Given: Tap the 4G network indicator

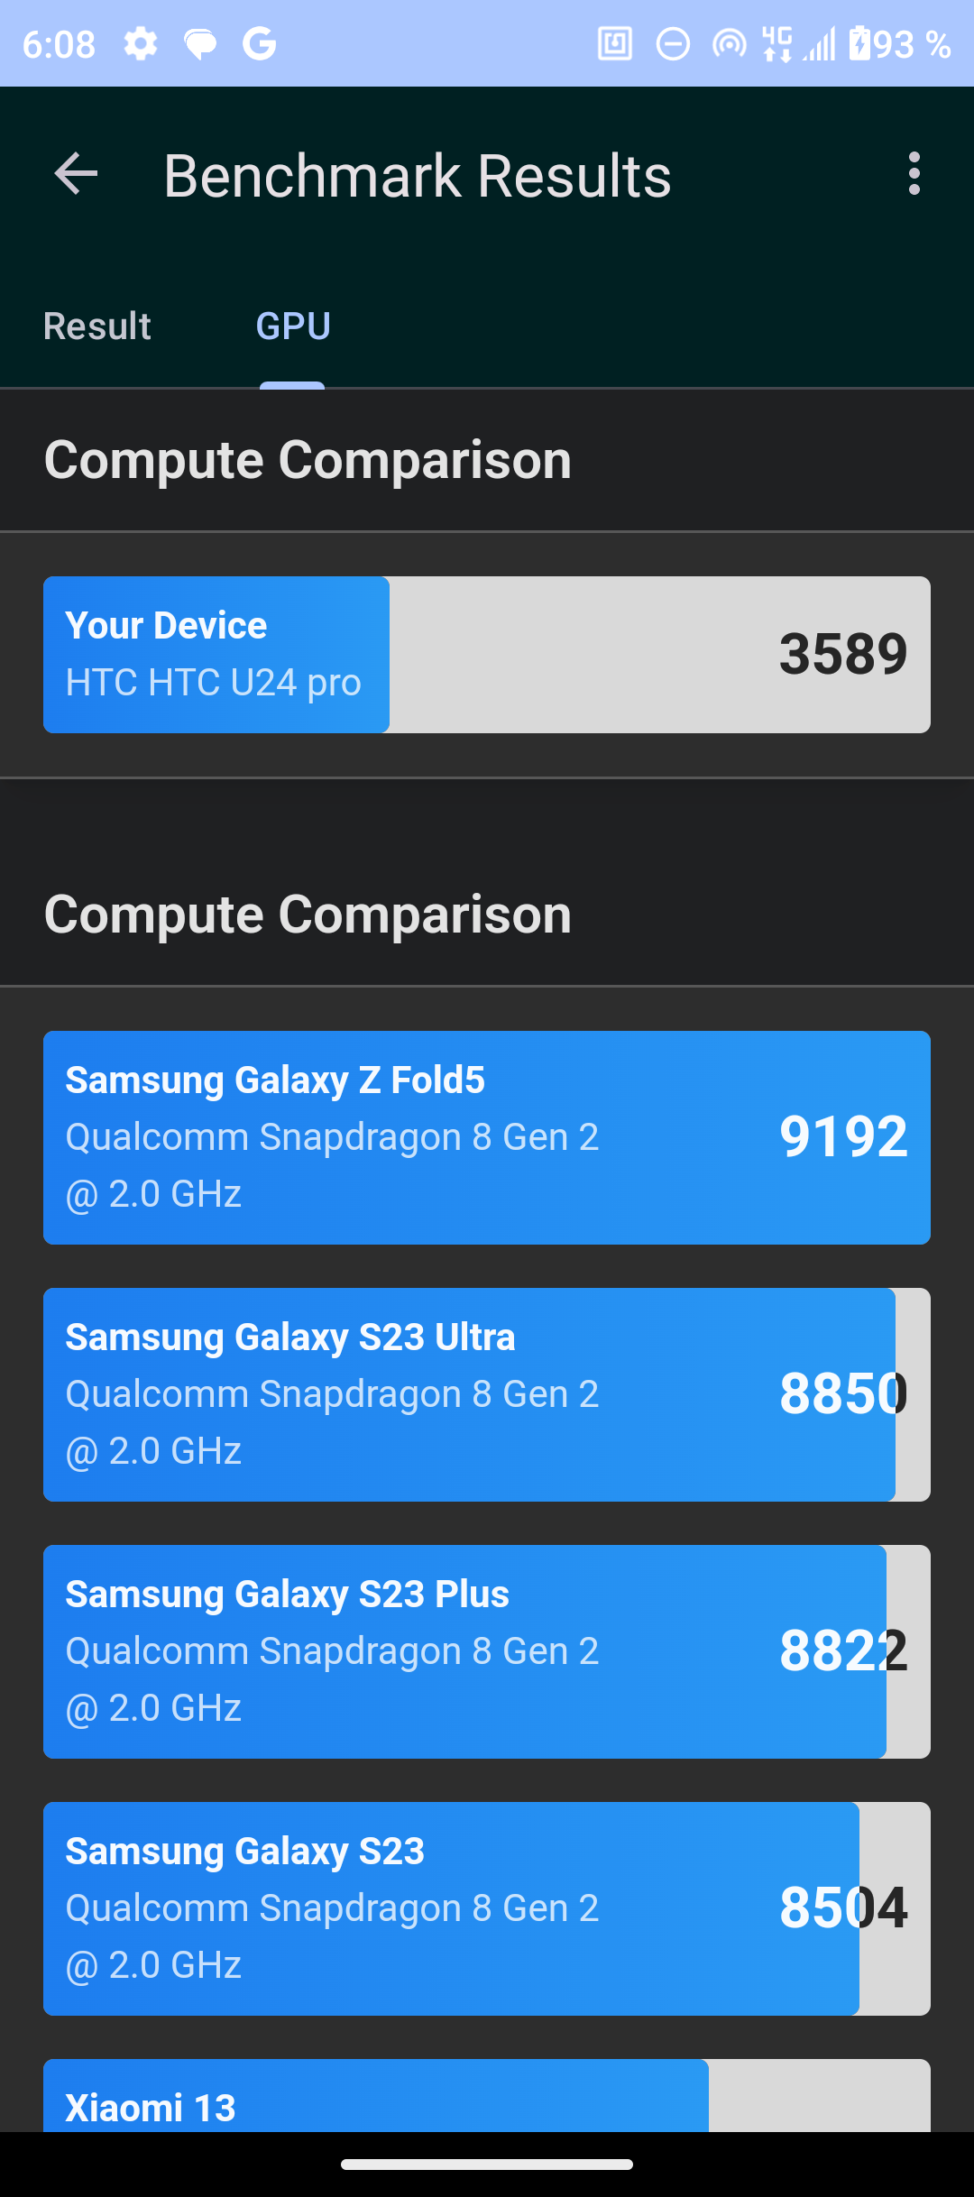Looking at the screenshot, I should [x=777, y=43].
